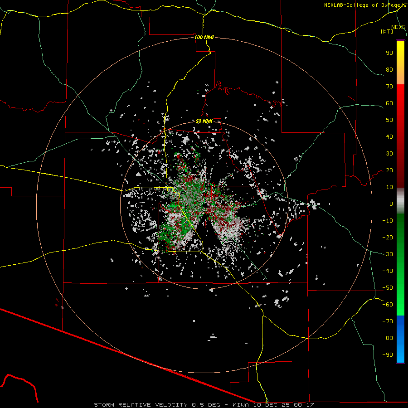Click the 0 value on velocity scale

click(x=391, y=204)
